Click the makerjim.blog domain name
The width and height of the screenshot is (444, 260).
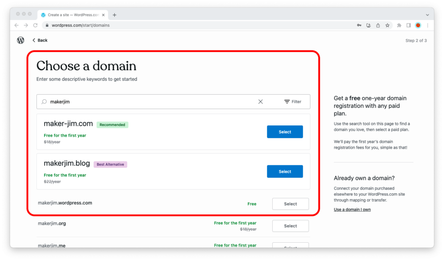tap(67, 164)
